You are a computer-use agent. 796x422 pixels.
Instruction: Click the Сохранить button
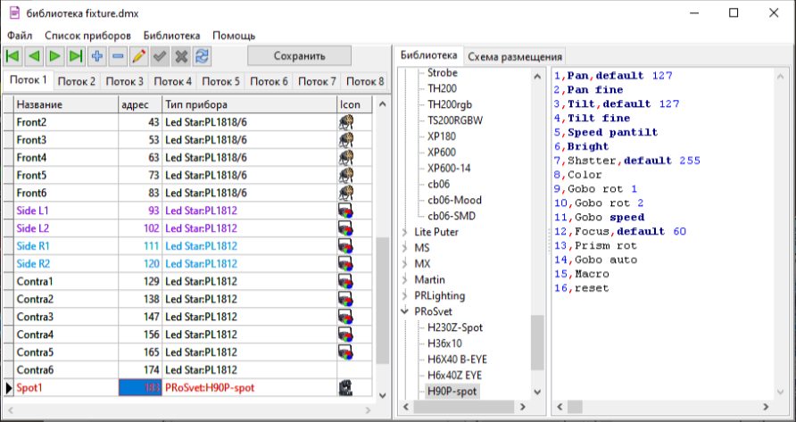point(300,56)
